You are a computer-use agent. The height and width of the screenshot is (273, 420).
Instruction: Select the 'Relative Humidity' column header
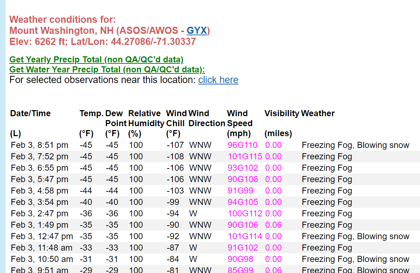click(146, 118)
